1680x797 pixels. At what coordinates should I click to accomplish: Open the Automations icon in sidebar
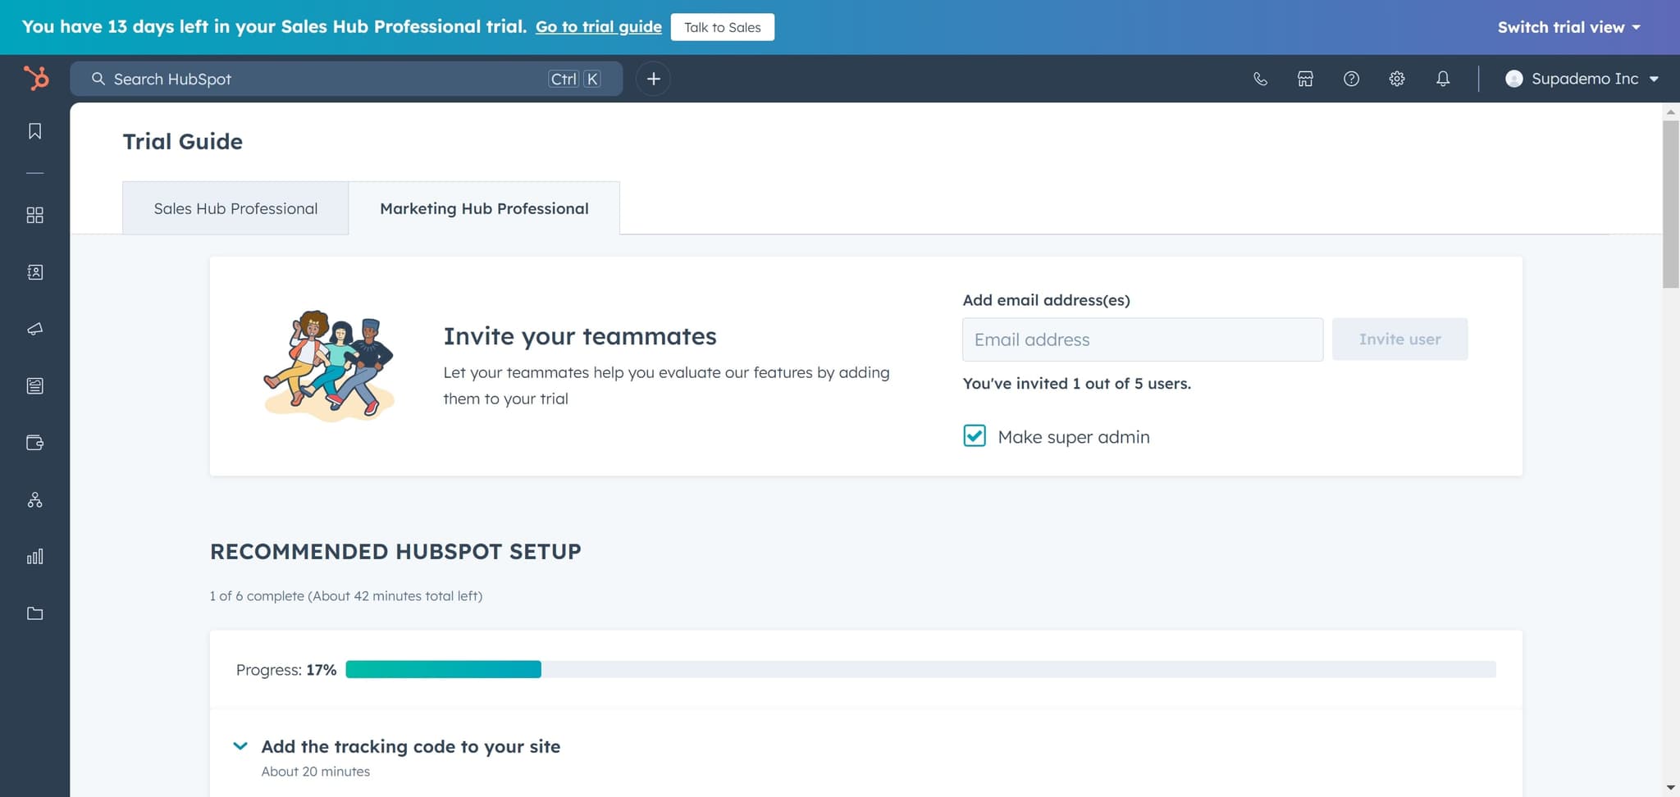click(x=34, y=499)
